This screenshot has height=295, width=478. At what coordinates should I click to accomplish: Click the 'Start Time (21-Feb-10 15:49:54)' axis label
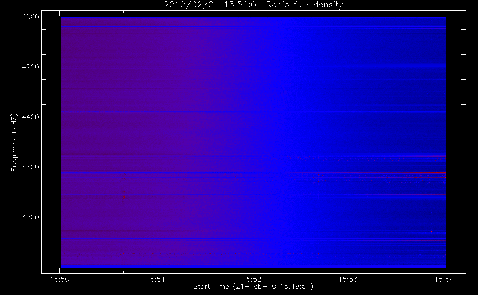[253, 286]
